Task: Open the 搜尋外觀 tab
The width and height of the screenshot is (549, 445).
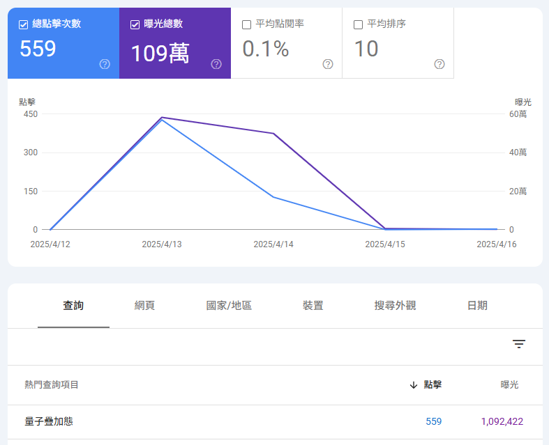Action: click(x=395, y=306)
